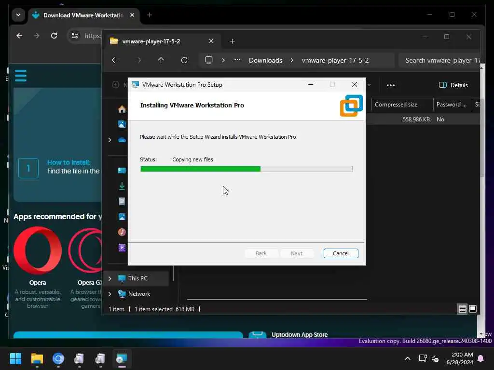Click the VMware logo in setup header
The height and width of the screenshot is (370, 494).
point(351,106)
